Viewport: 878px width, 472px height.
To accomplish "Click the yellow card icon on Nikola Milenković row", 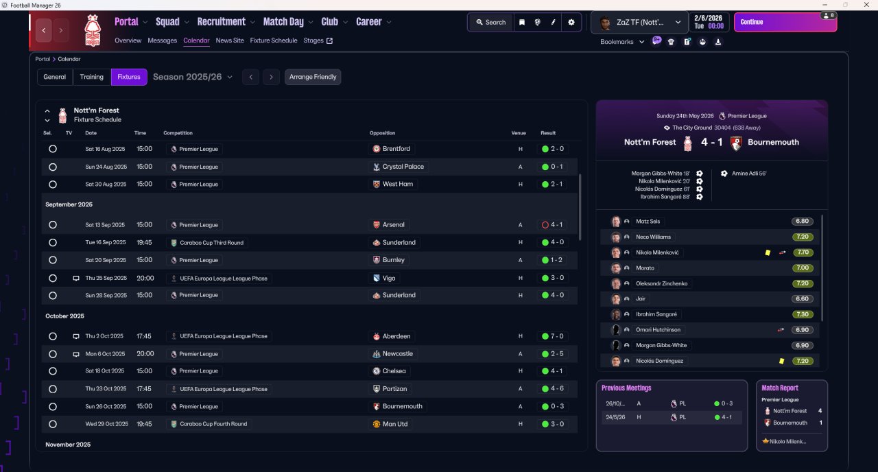I will [x=768, y=252].
